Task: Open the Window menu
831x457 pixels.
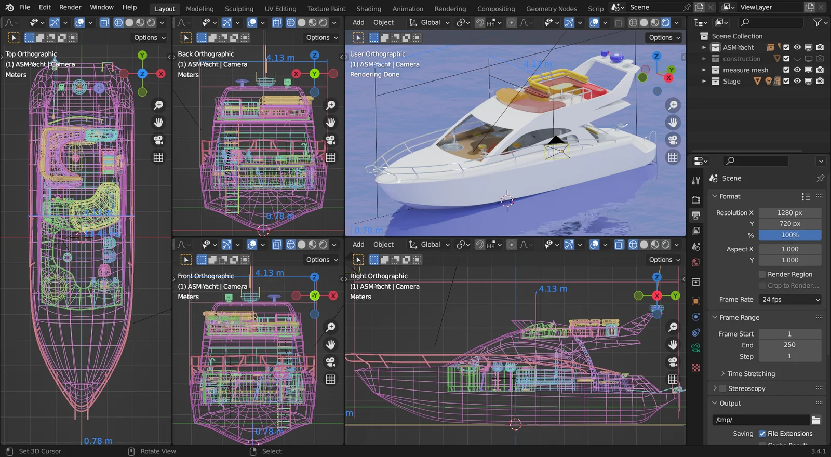Action: [x=102, y=7]
